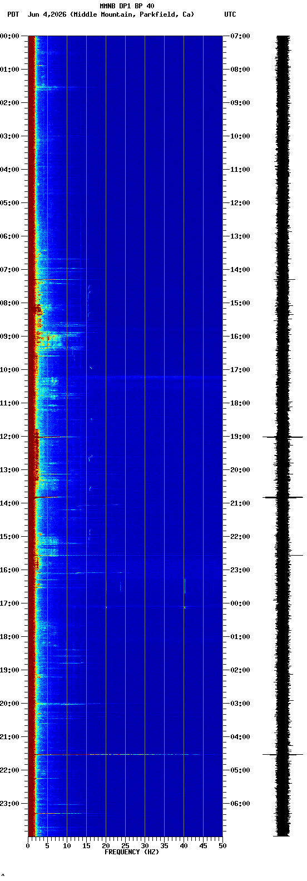Click the UTC time label 12:00

click(x=240, y=203)
